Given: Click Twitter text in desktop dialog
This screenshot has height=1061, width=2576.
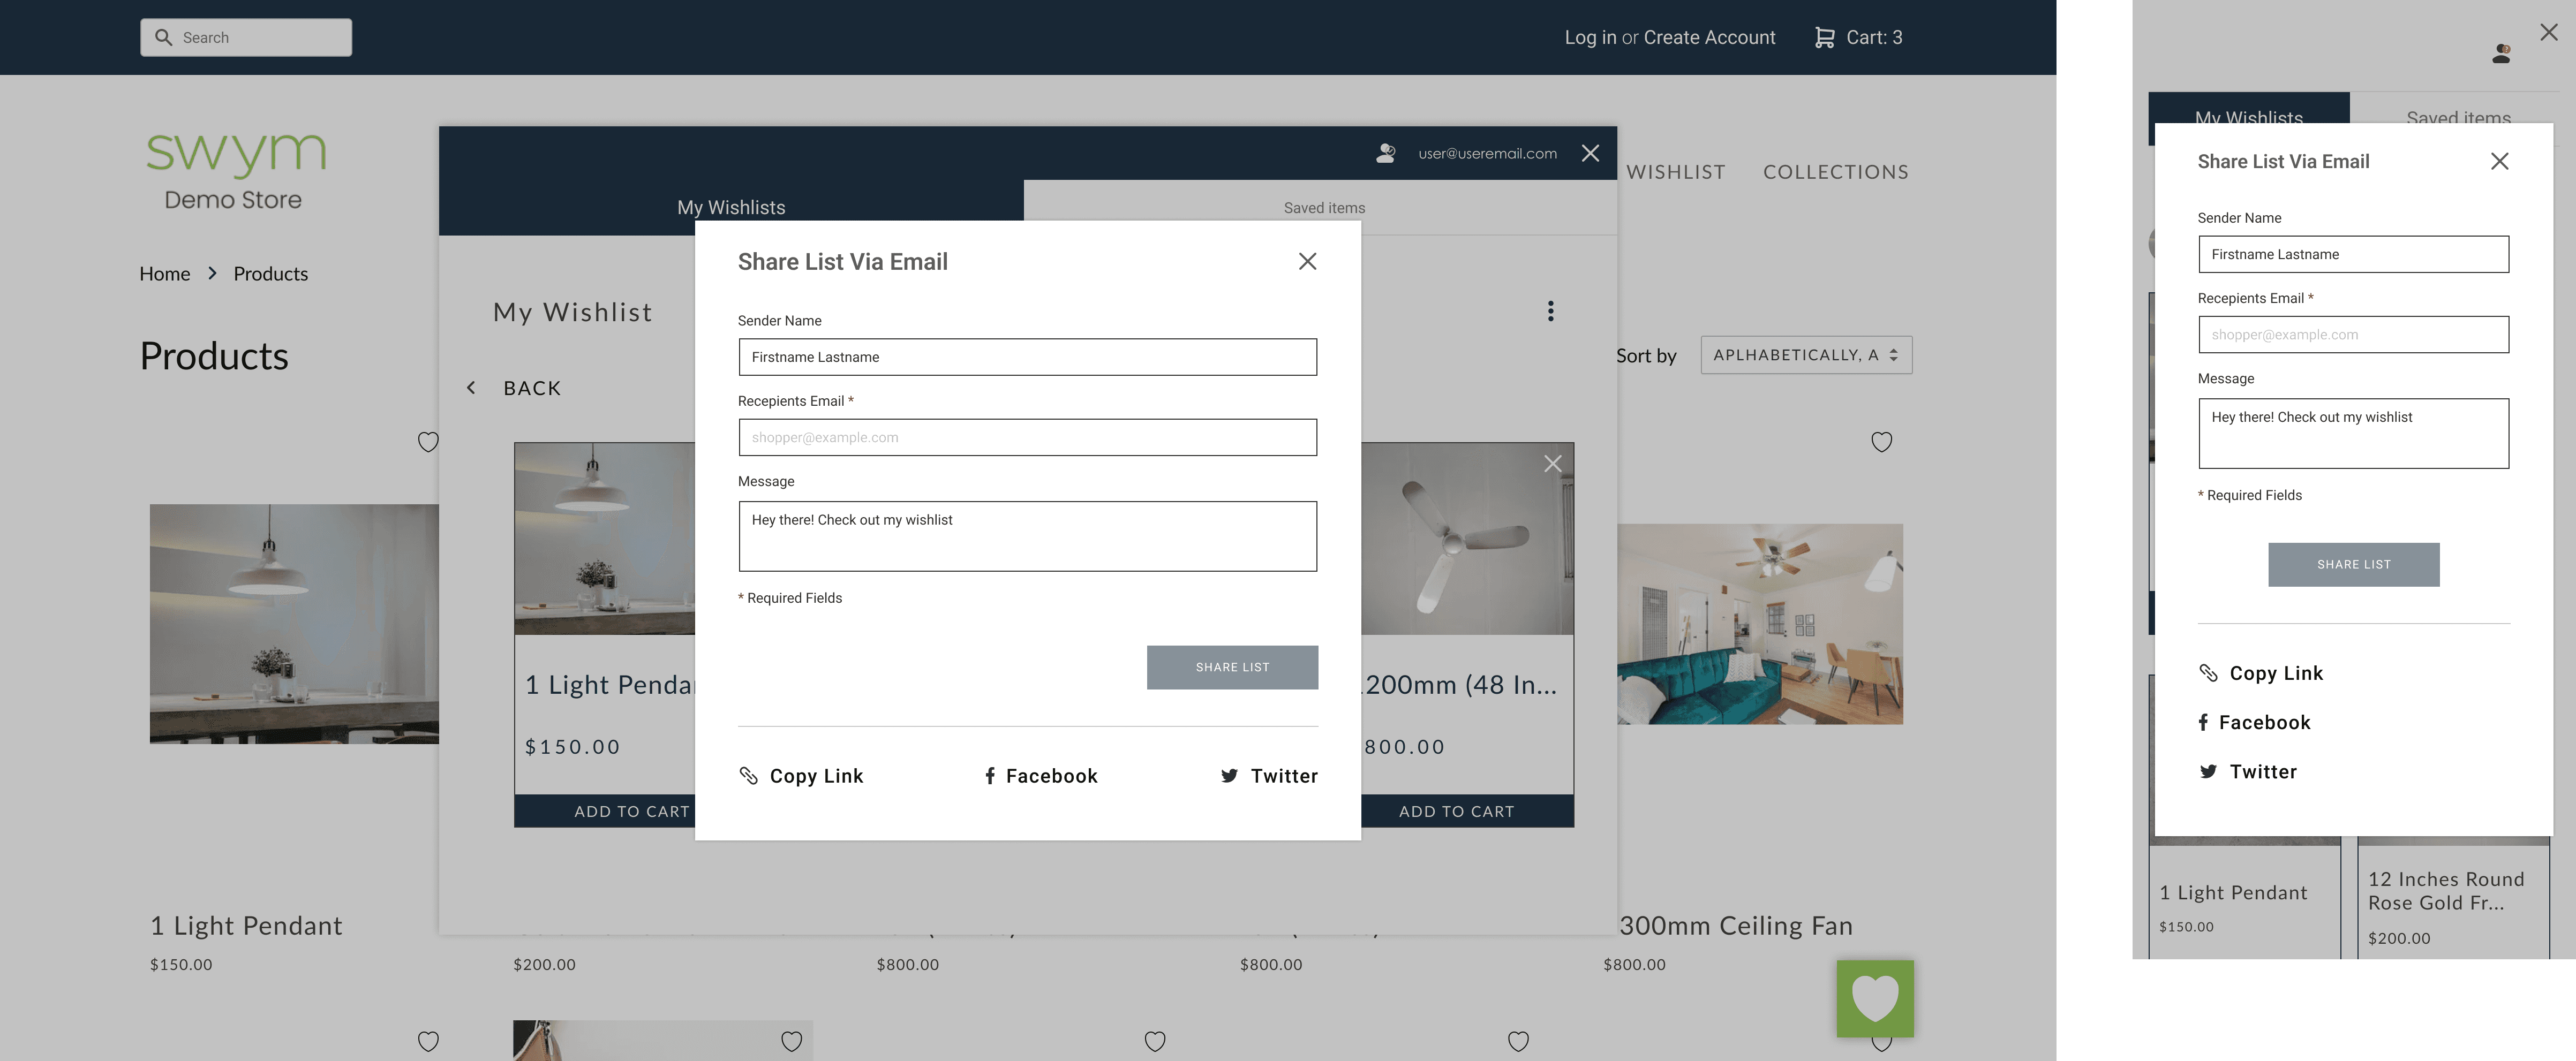Looking at the screenshot, I should [x=1284, y=776].
